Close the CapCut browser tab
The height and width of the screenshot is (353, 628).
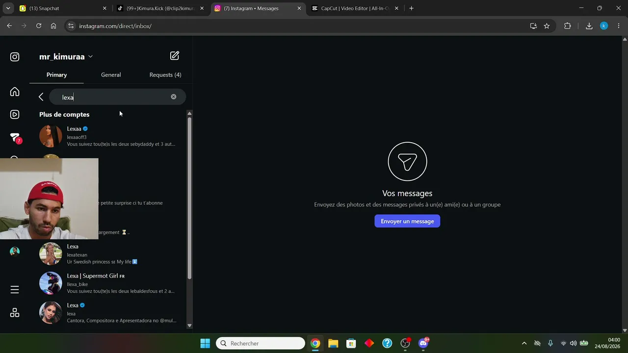396,8
